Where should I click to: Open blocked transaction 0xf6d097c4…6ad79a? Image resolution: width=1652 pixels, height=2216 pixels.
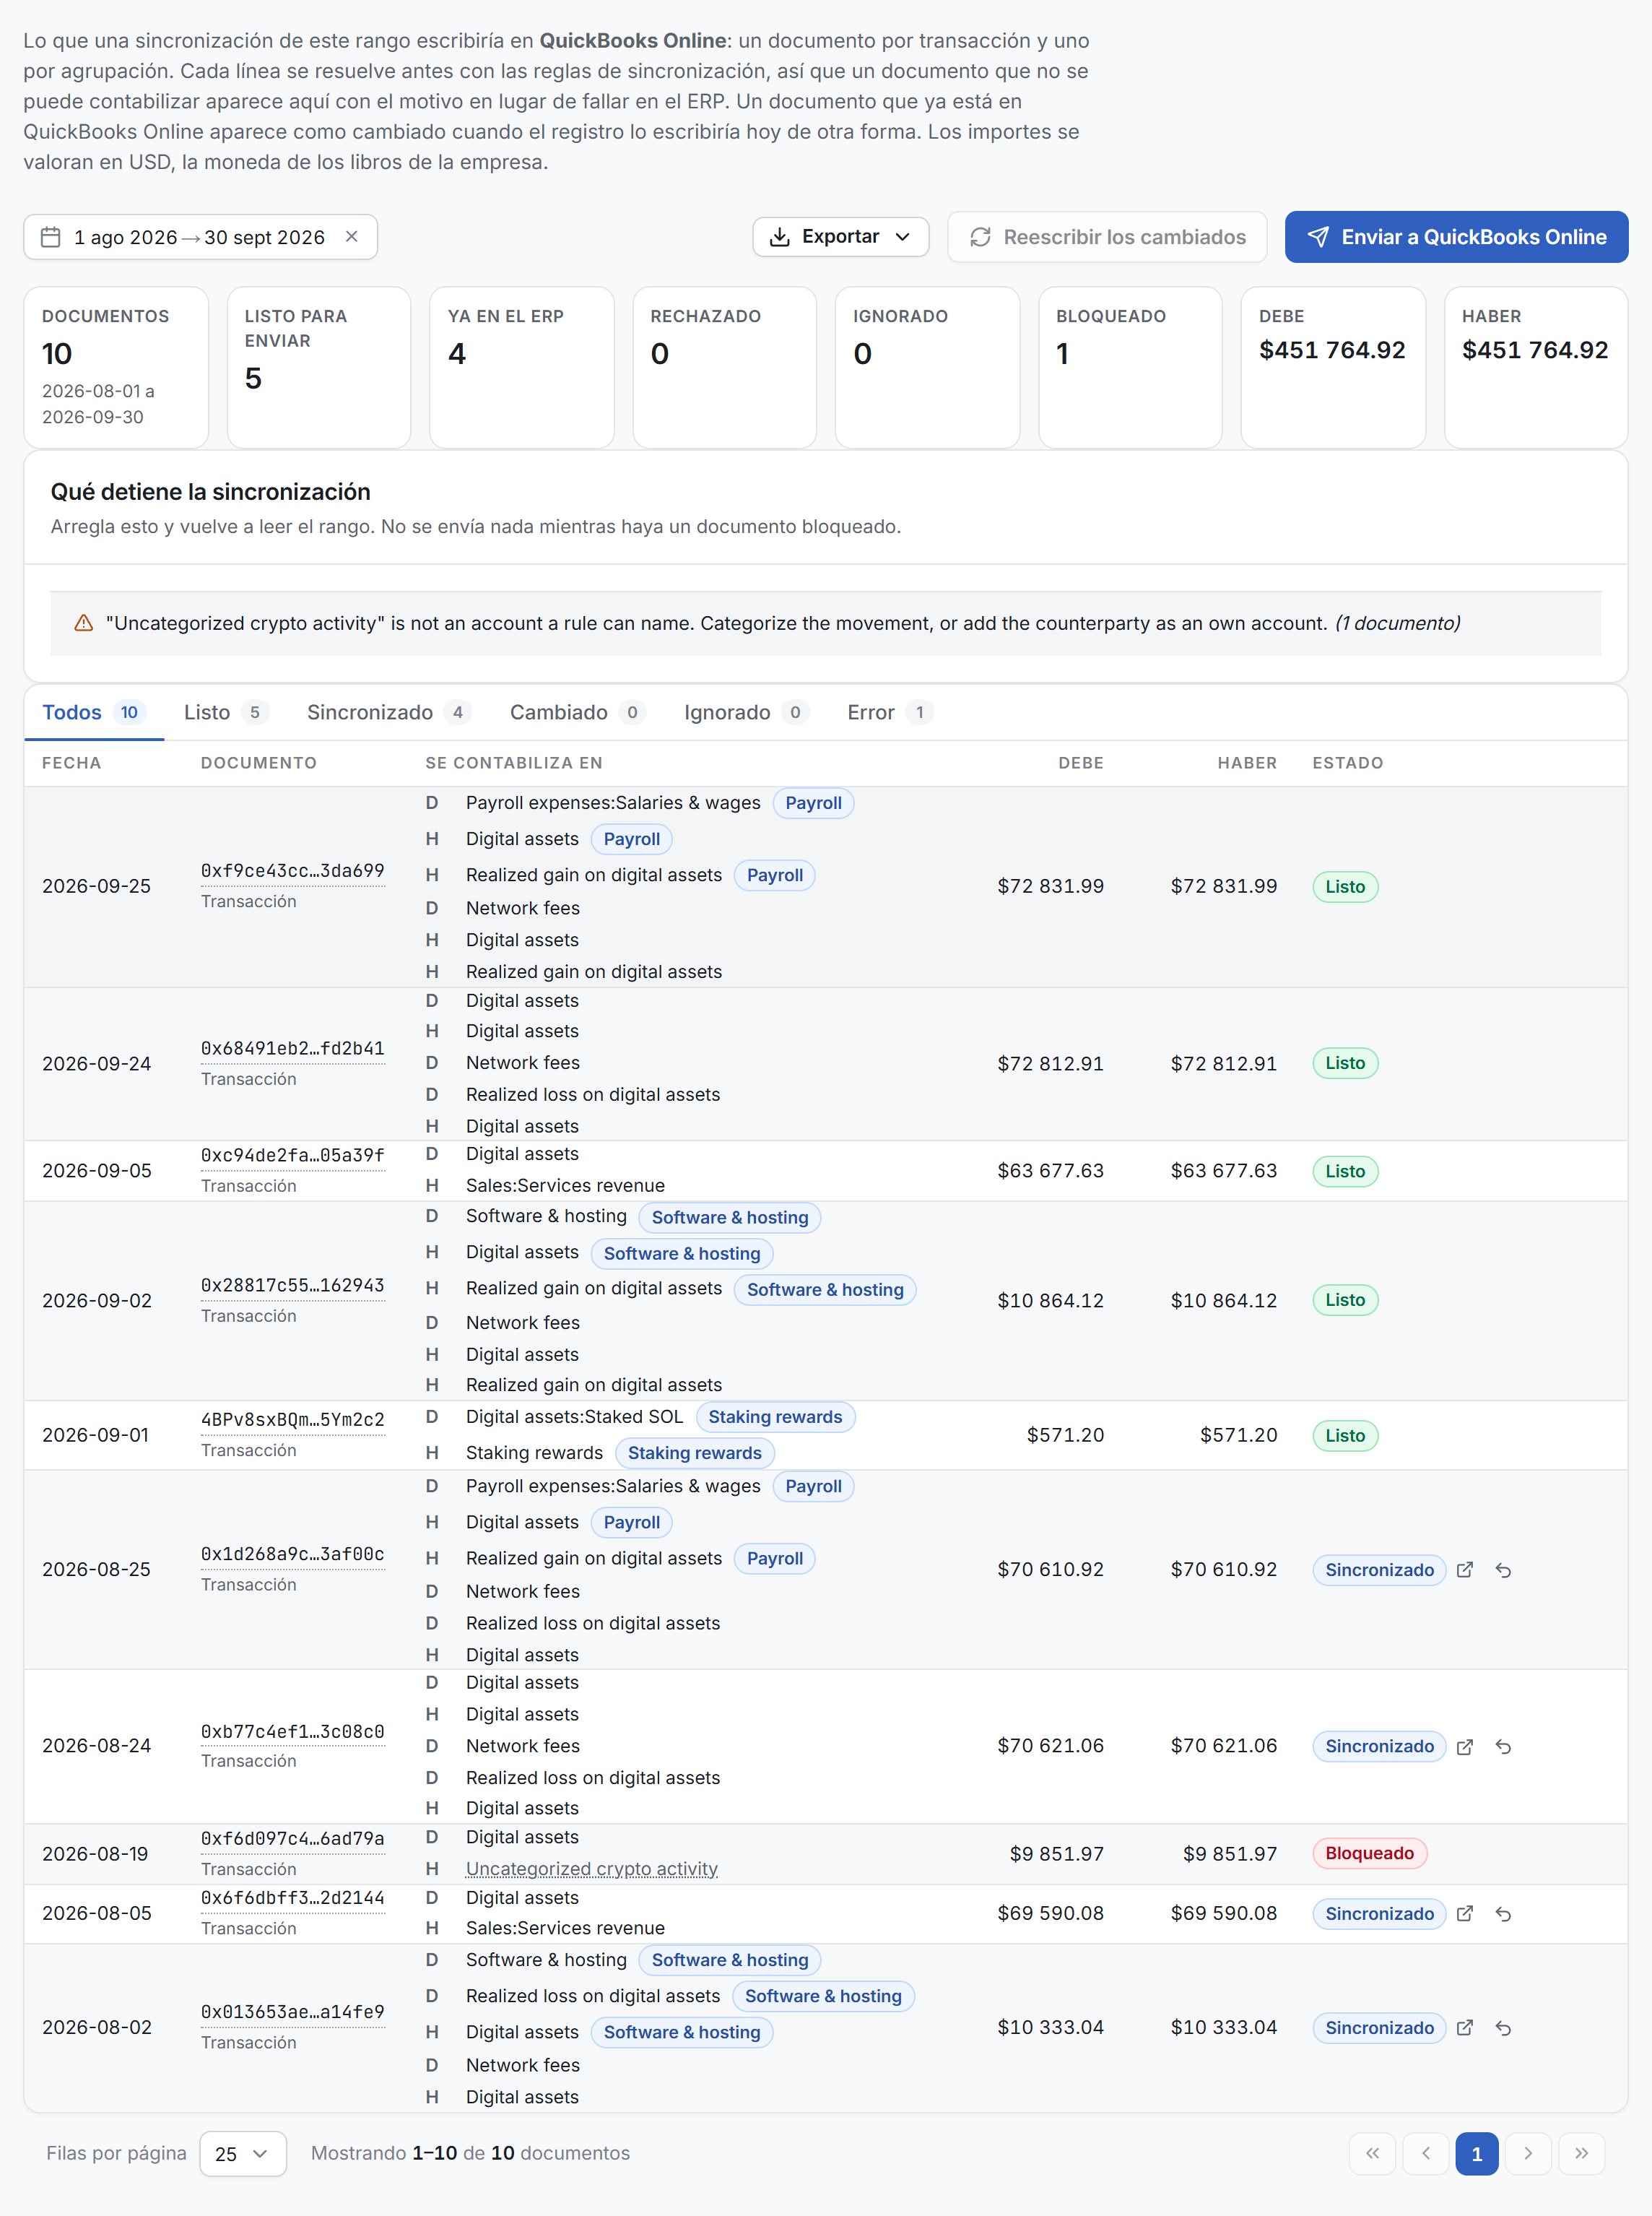coord(292,1839)
